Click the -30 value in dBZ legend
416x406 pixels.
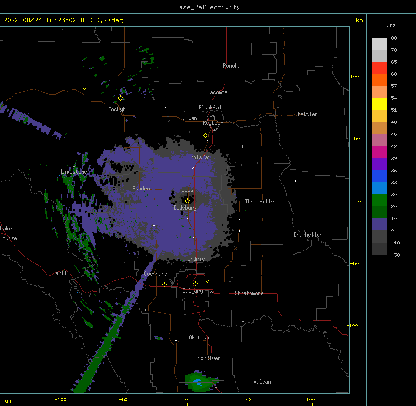tap(395, 255)
